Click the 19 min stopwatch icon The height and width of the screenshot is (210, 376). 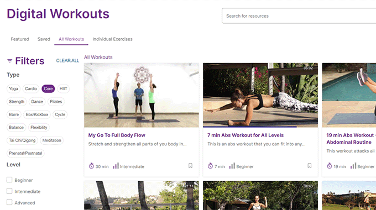click(330, 166)
